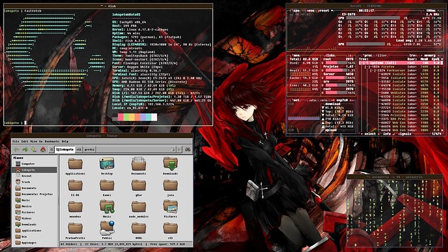Toggle mem box label in btop
The image size is (448, 252).
pos(296,55)
